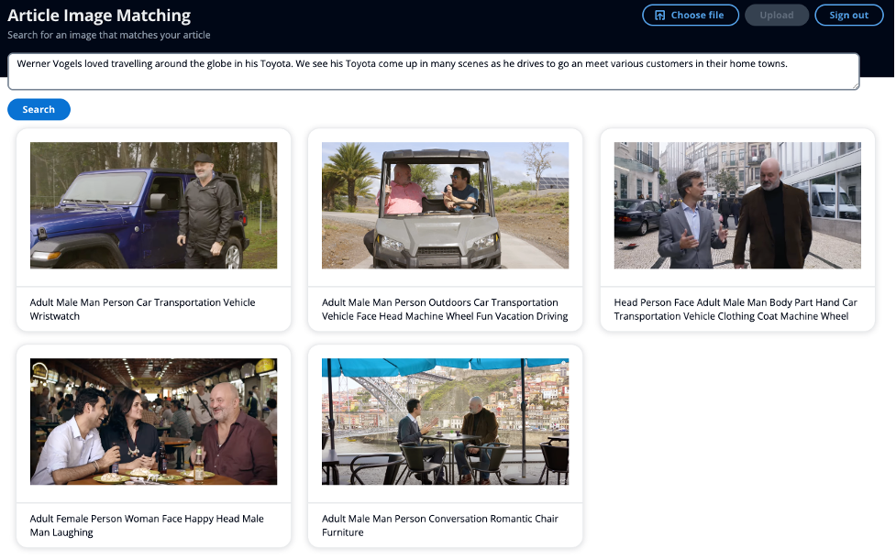
Task: Click the 'Conversation Romantic Chair Furniture' caption
Action: pos(440,525)
